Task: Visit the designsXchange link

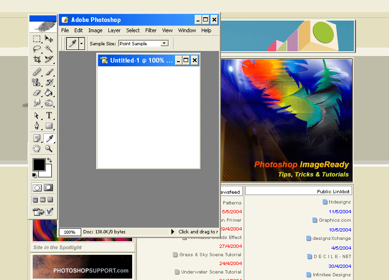Action: click(x=332, y=238)
